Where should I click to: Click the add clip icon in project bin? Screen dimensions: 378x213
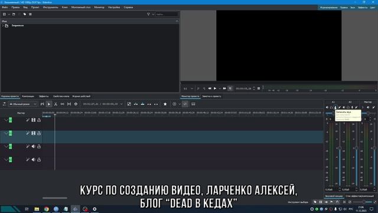point(4,14)
